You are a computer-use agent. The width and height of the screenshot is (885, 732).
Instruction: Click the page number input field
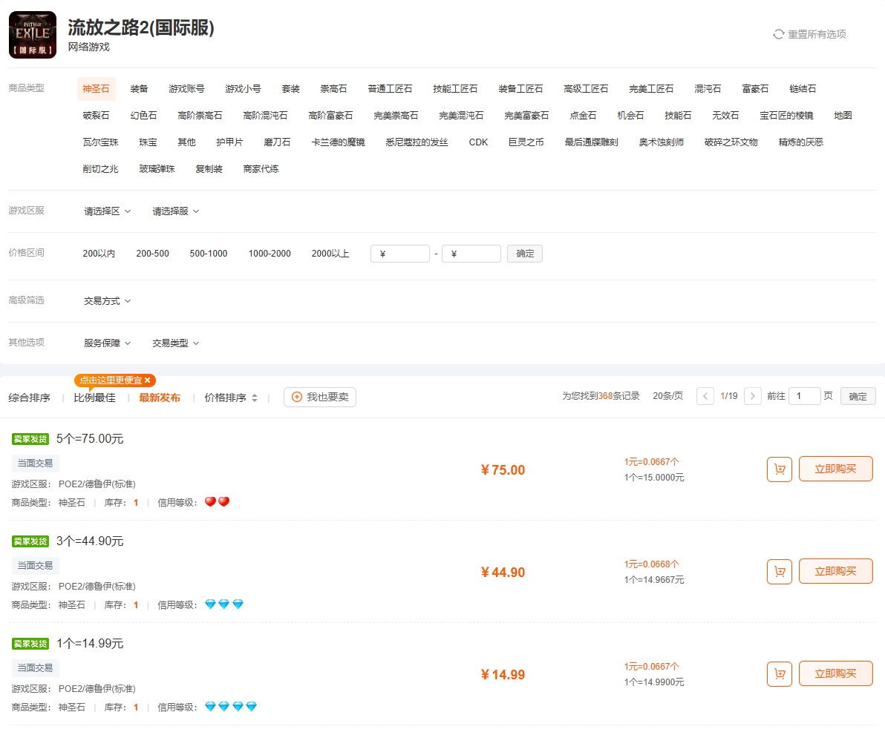804,396
